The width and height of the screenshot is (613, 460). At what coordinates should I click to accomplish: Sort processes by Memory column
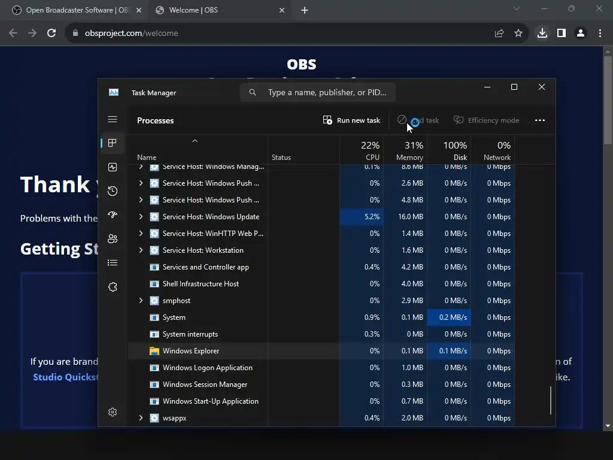405,150
